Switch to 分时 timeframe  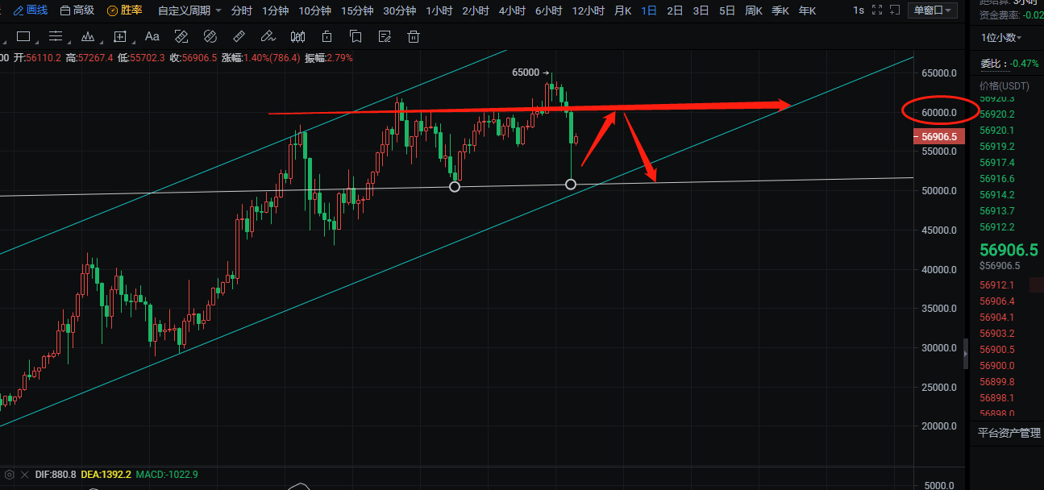[x=241, y=10]
